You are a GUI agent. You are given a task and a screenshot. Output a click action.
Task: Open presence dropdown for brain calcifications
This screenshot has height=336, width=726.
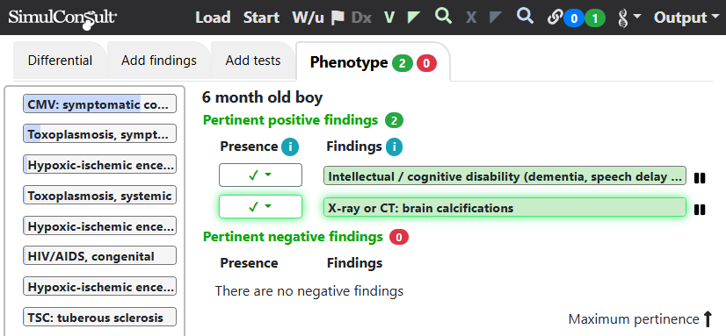(260, 206)
